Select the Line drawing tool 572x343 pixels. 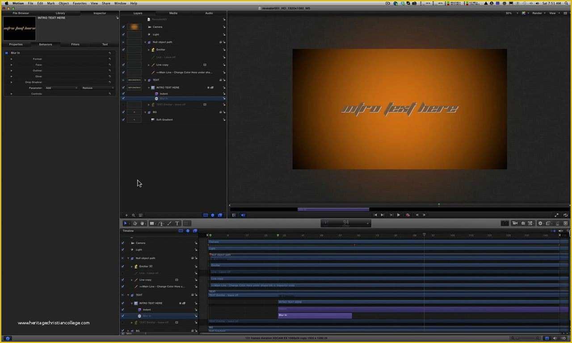(x=169, y=223)
